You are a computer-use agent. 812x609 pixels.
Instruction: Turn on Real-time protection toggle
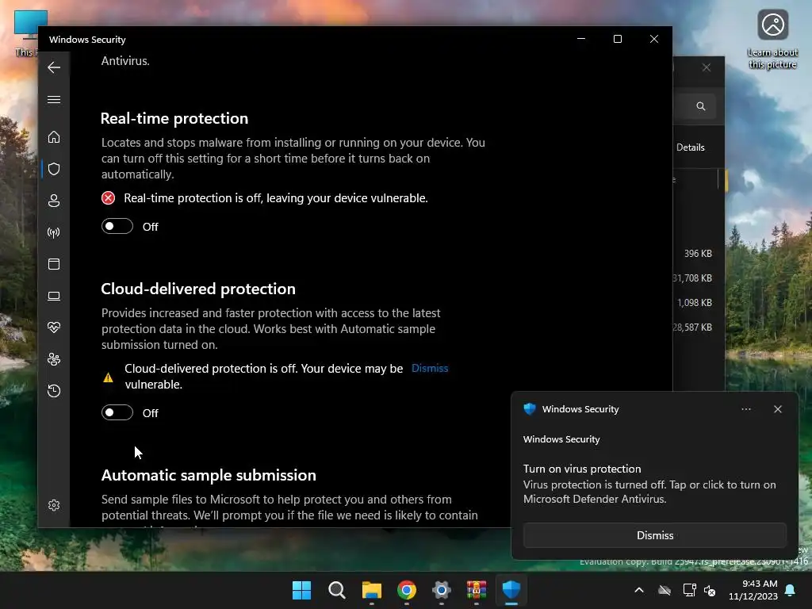(x=117, y=226)
